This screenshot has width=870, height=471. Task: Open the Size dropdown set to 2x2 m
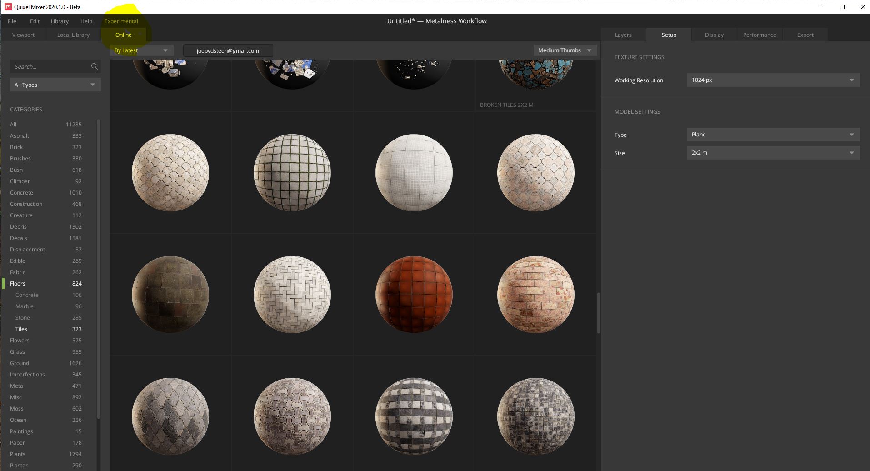click(773, 153)
